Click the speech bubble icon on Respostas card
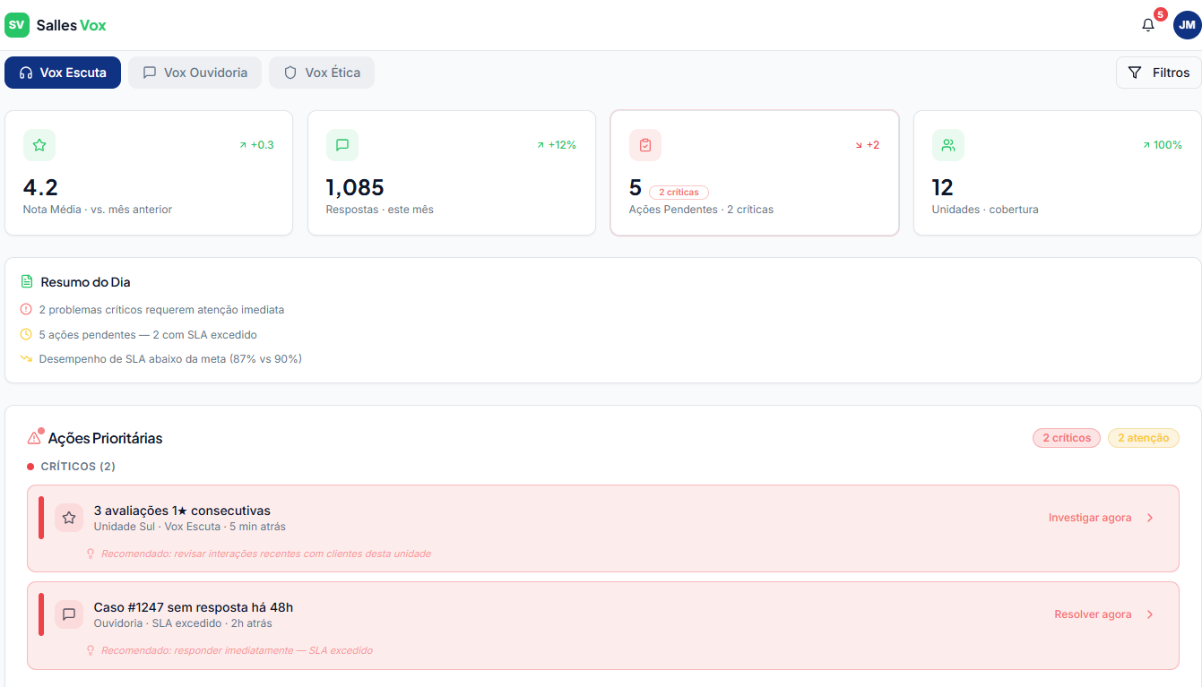This screenshot has height=687, width=1202. tap(342, 144)
